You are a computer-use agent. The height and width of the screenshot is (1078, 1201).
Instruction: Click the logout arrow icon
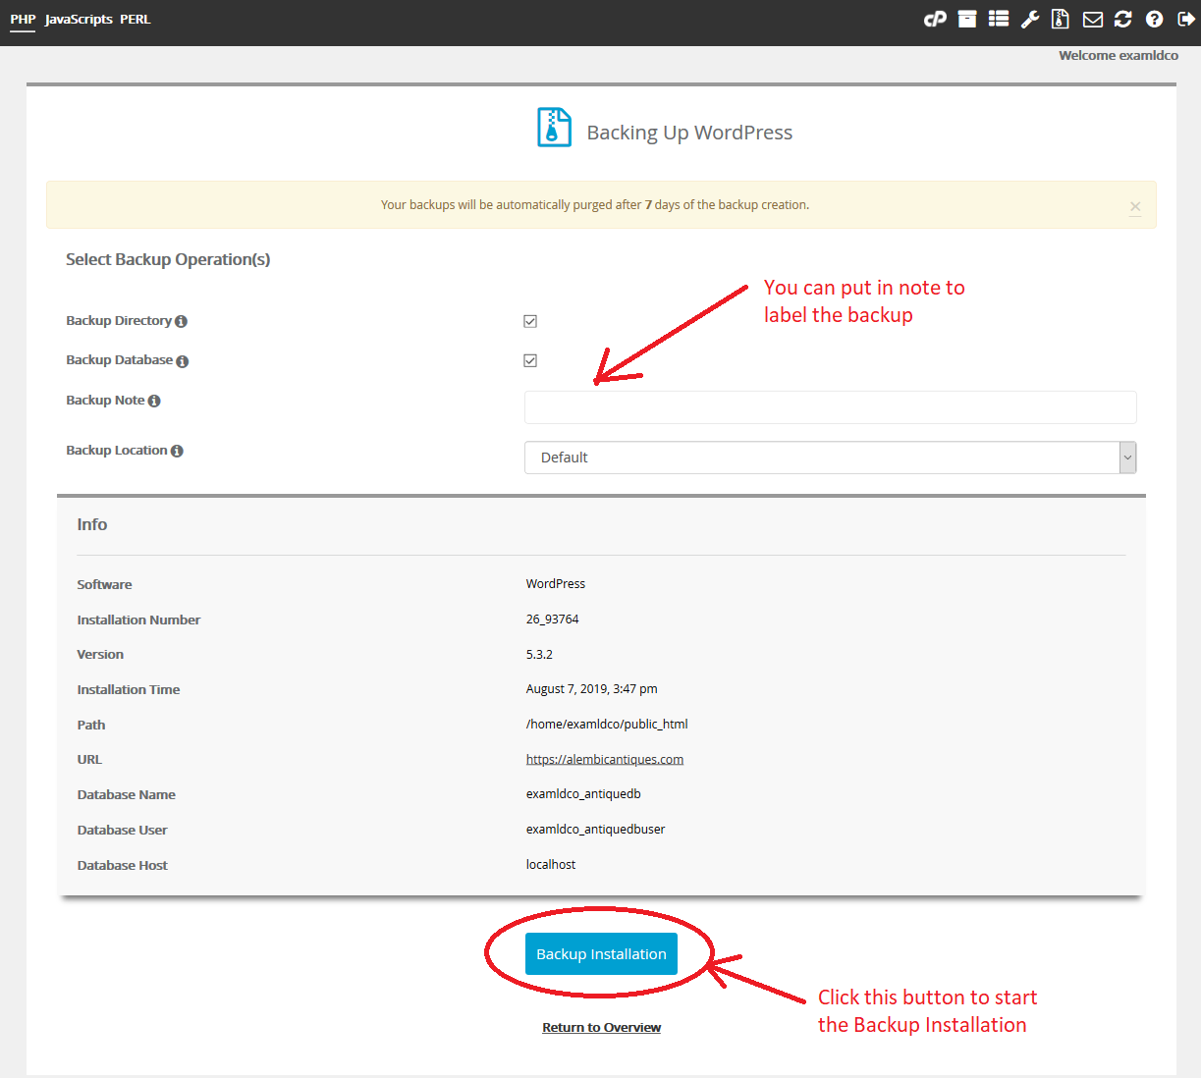pos(1186,19)
